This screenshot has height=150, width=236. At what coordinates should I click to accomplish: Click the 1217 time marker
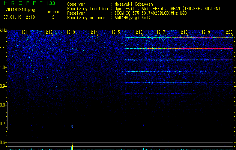coord(161,32)
